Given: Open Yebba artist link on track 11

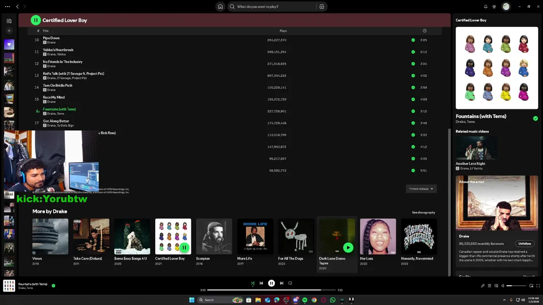Looking at the screenshot, I should [x=62, y=54].
